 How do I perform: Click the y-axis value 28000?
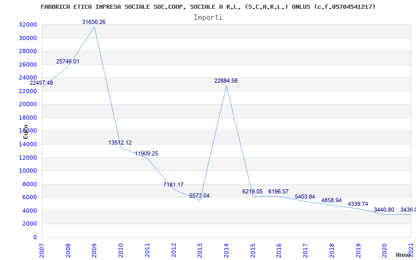pos(28,51)
